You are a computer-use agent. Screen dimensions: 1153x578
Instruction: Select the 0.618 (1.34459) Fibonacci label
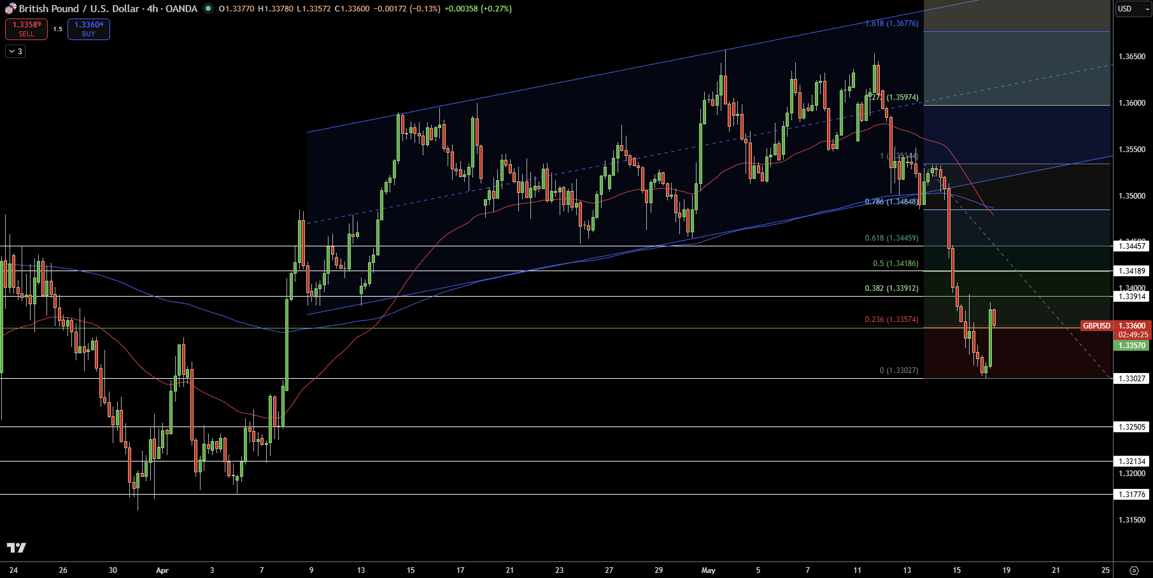(x=891, y=238)
